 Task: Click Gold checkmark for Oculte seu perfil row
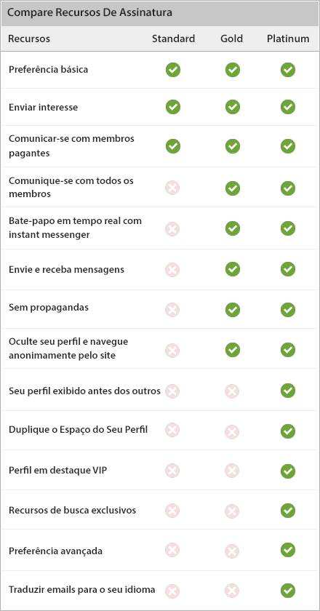coord(233,349)
